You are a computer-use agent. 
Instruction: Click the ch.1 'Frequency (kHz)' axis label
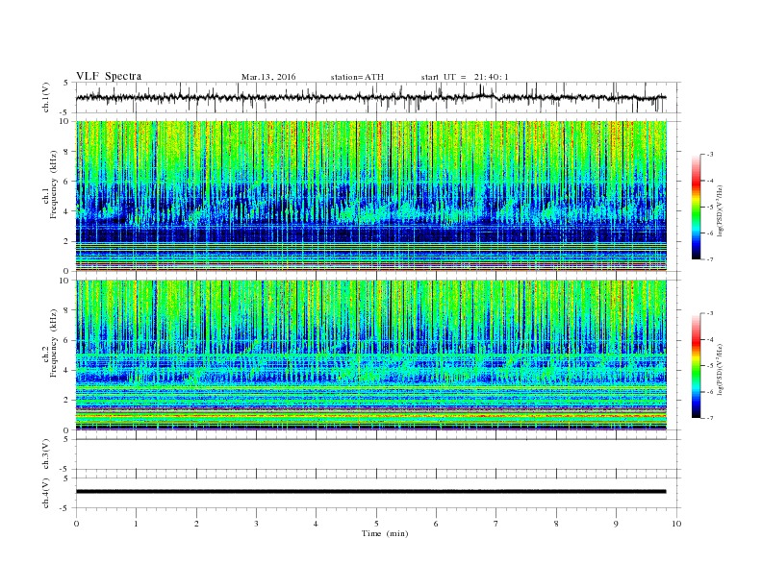tap(54, 184)
